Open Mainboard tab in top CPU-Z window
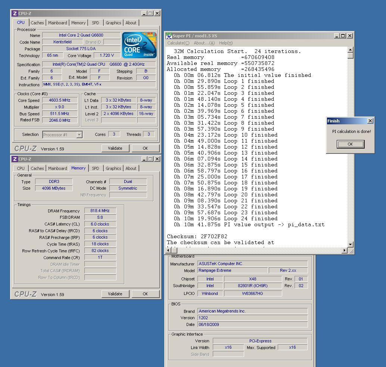The width and height of the screenshot is (386, 367). coord(57,23)
